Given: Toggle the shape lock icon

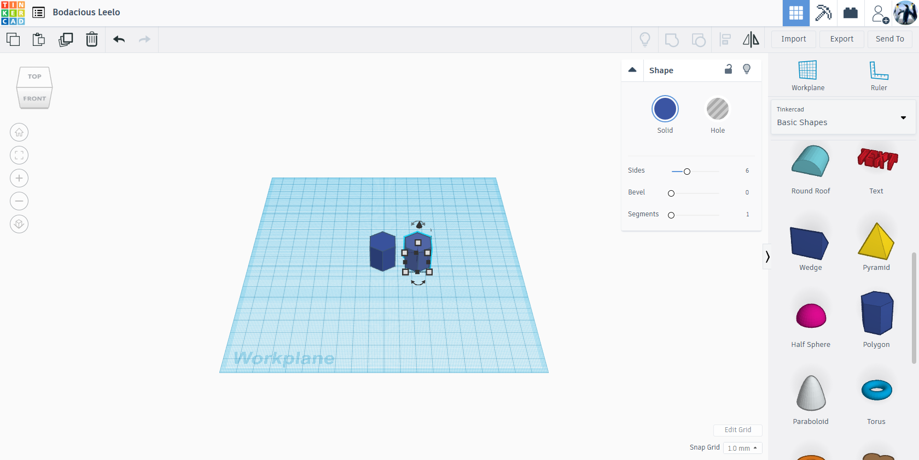Looking at the screenshot, I should tap(728, 69).
